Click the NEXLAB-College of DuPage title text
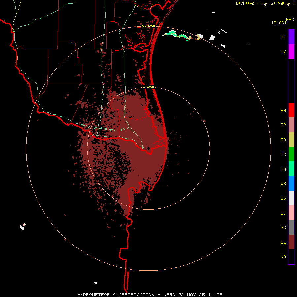 263,4
